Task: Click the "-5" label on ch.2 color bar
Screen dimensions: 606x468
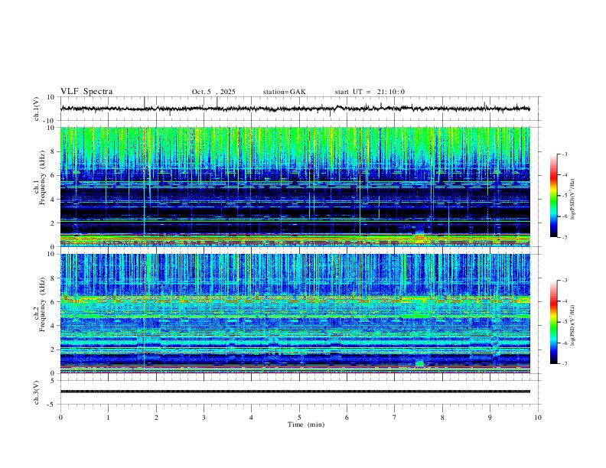Action: [x=565, y=322]
